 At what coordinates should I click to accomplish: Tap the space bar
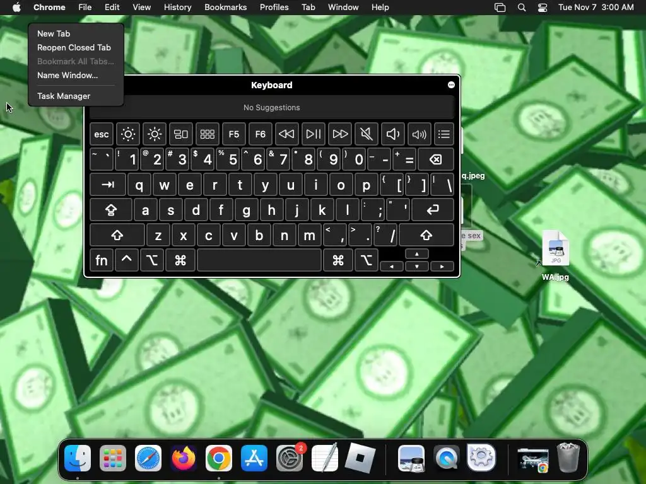pos(259,260)
